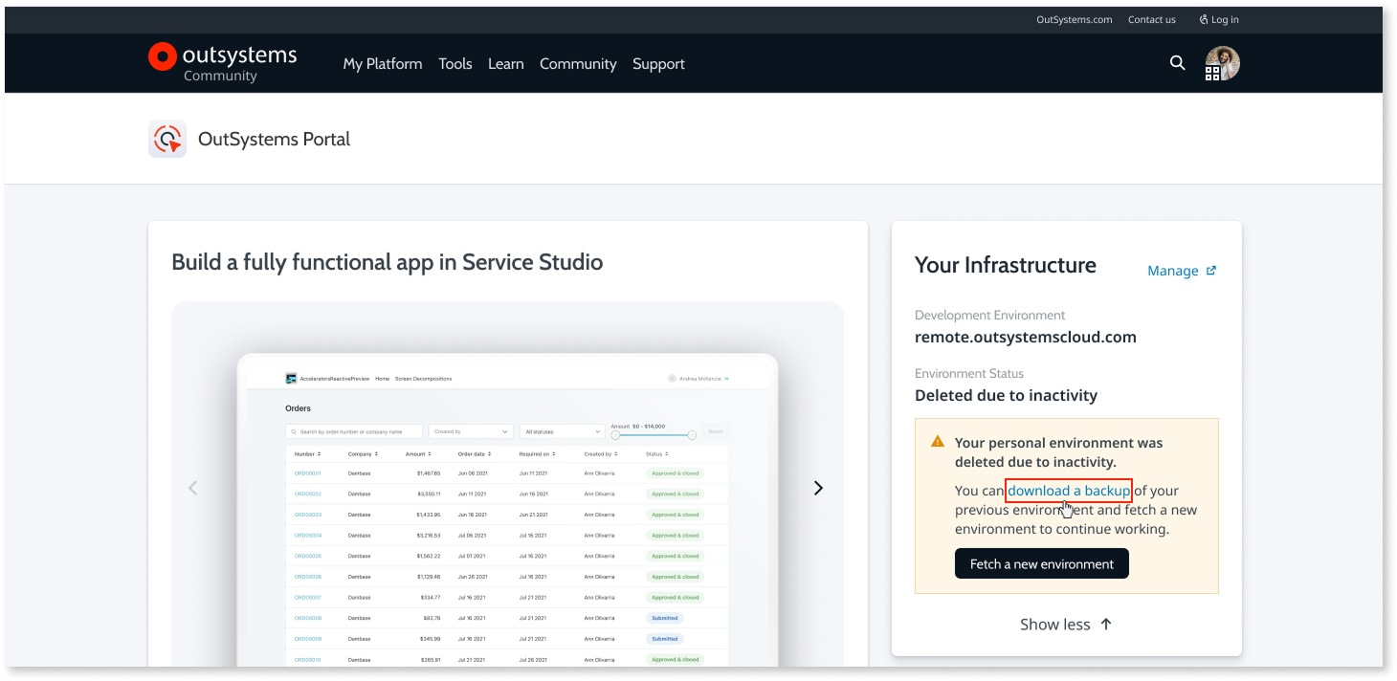Sort by the Order date column header
Screen dimensions: 1397x681
(474, 454)
